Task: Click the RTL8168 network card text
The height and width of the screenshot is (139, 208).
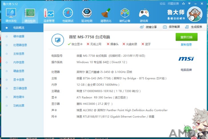Action: pyautogui.click(x=115, y=117)
